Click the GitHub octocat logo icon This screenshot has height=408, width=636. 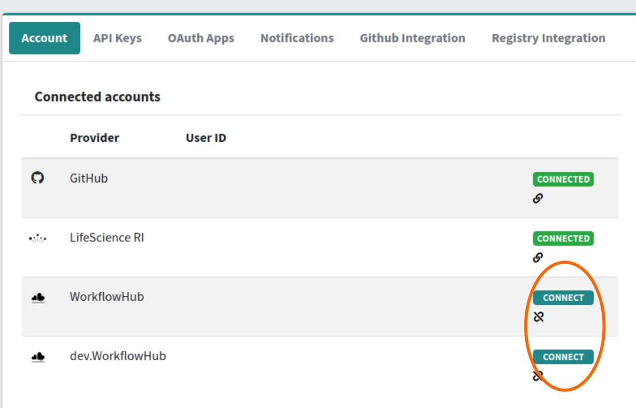pyautogui.click(x=37, y=178)
